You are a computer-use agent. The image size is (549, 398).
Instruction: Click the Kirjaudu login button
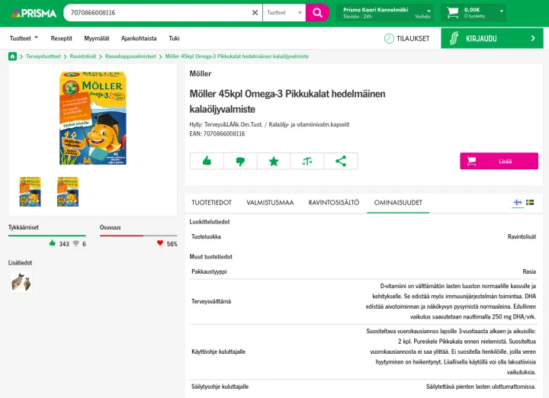point(492,38)
